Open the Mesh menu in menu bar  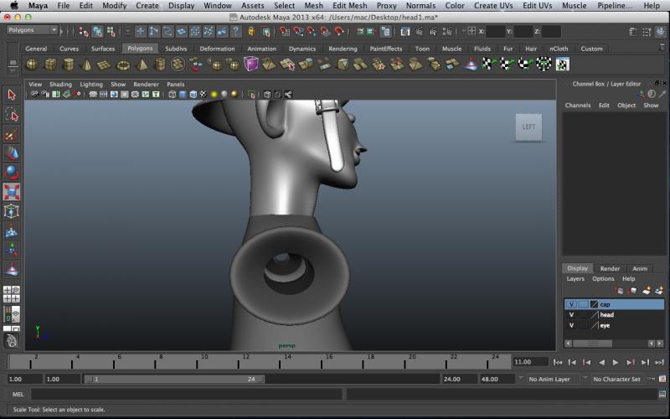(x=313, y=6)
